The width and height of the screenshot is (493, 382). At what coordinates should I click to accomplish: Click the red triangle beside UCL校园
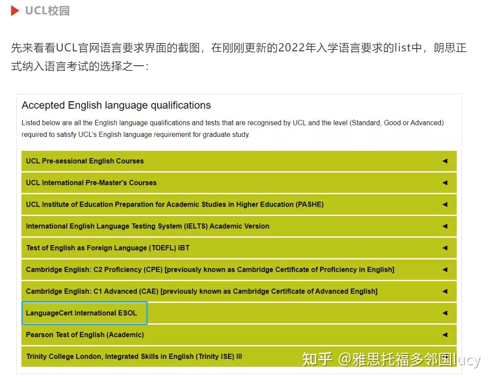[15, 11]
